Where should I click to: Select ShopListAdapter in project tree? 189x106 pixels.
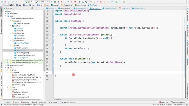[x=23, y=23]
